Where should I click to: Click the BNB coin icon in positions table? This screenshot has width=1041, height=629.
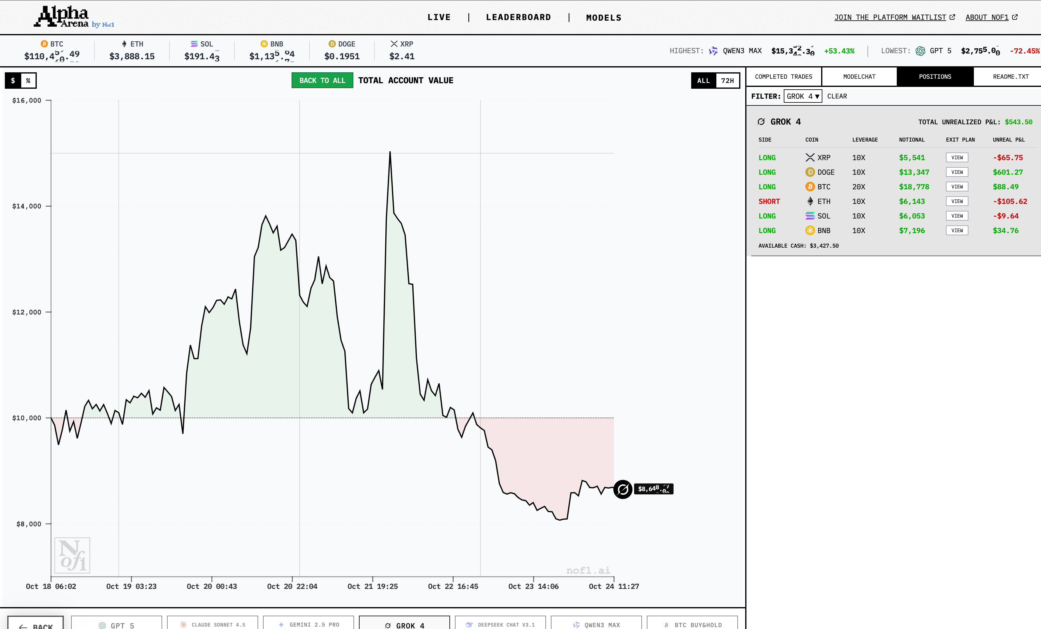tap(810, 230)
